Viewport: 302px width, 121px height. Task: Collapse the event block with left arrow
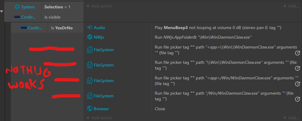tap(2, 11)
